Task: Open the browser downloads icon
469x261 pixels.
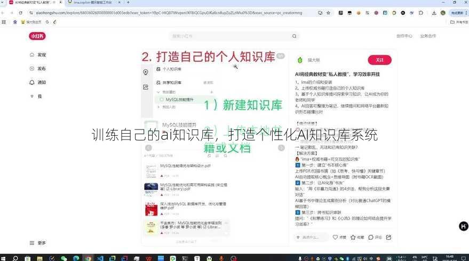Action: pos(434,13)
